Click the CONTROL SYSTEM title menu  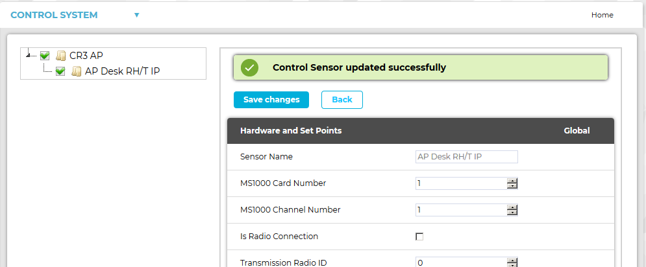(54, 15)
